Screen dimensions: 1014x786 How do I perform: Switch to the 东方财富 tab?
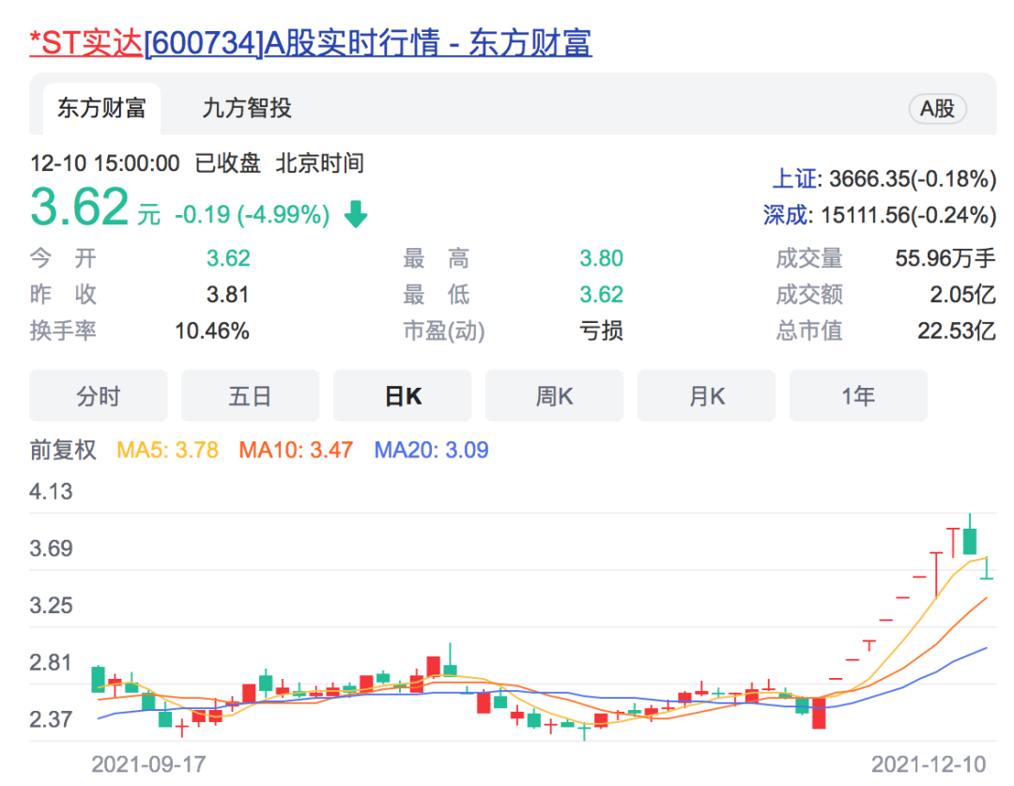pyautogui.click(x=101, y=108)
